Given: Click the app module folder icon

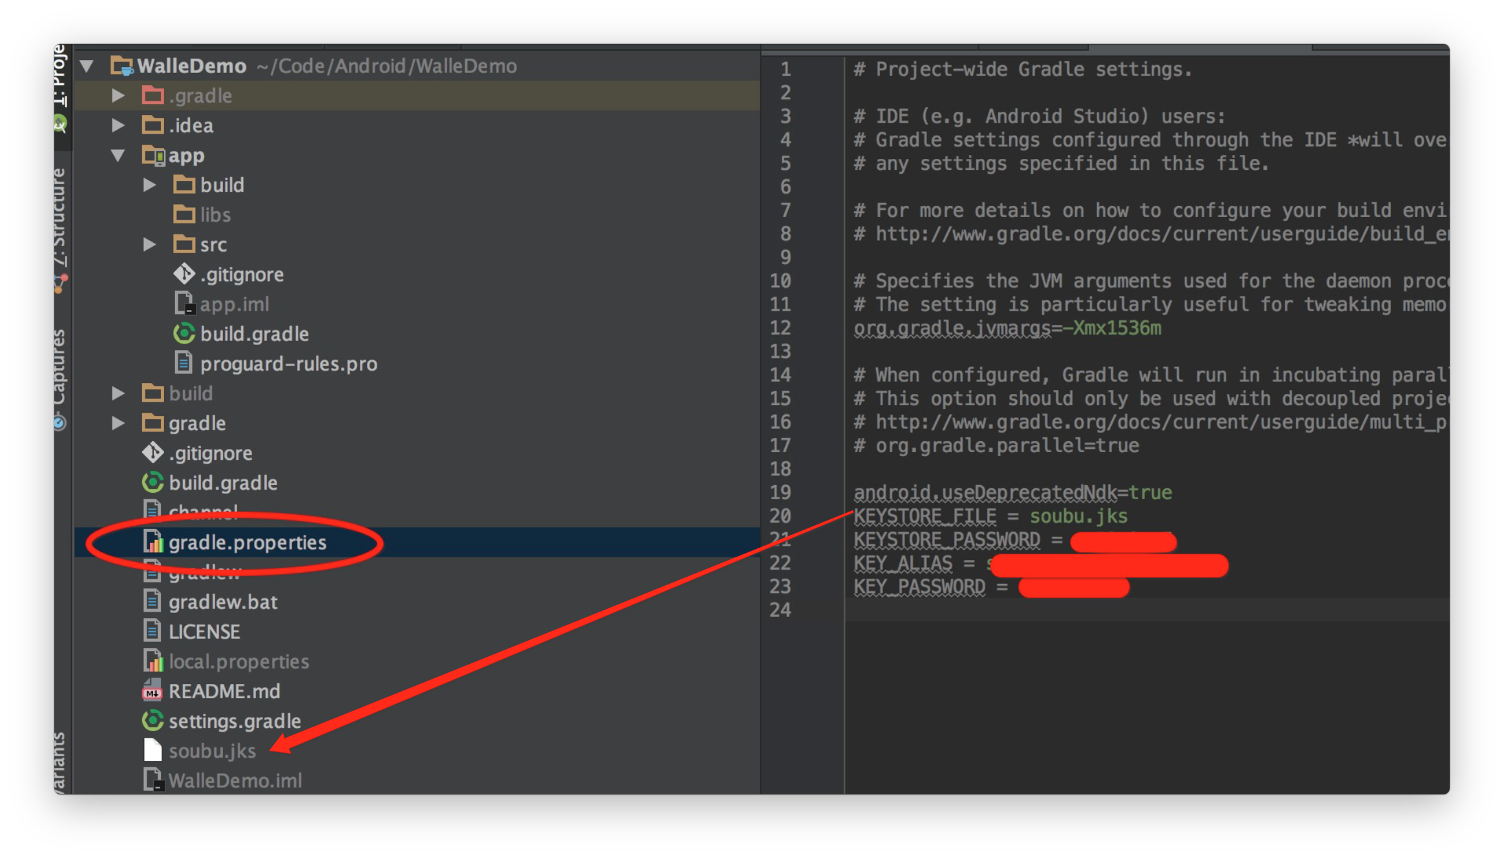Looking at the screenshot, I should (154, 156).
